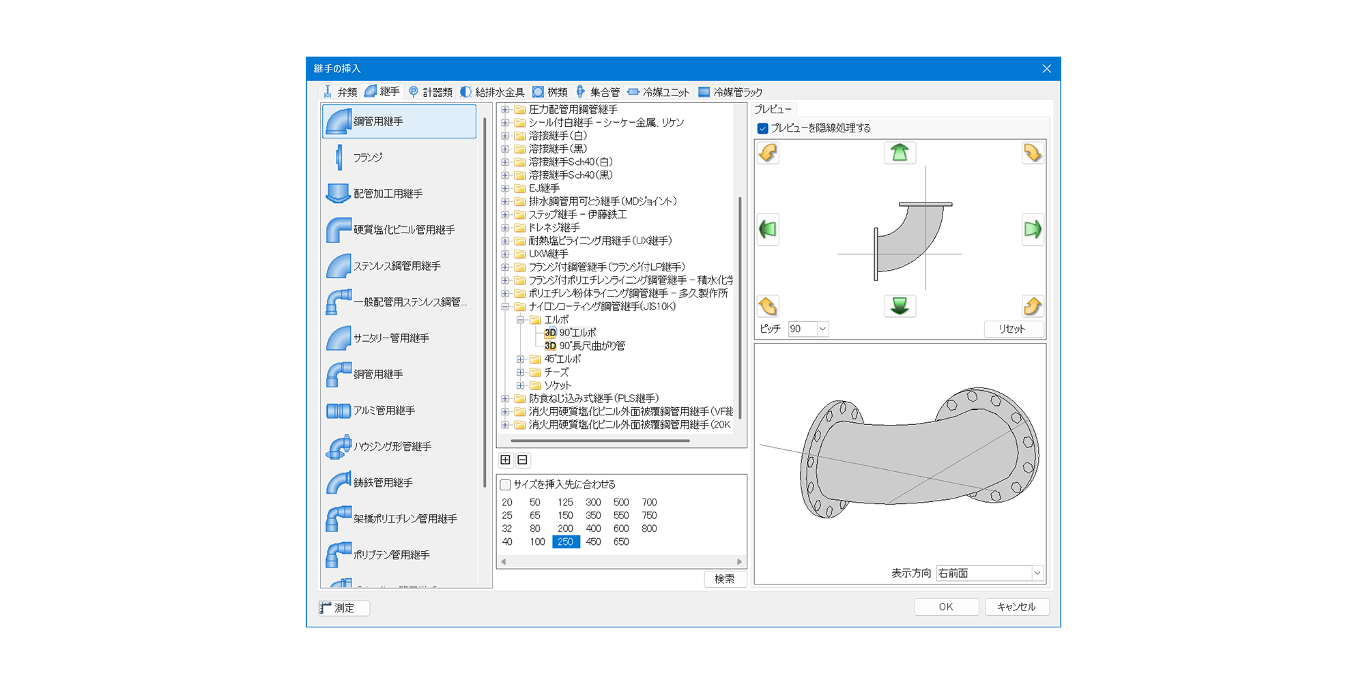Image resolution: width=1365 pixels, height=682 pixels.
Task: Click the green right arrow in preview
Action: click(1032, 229)
